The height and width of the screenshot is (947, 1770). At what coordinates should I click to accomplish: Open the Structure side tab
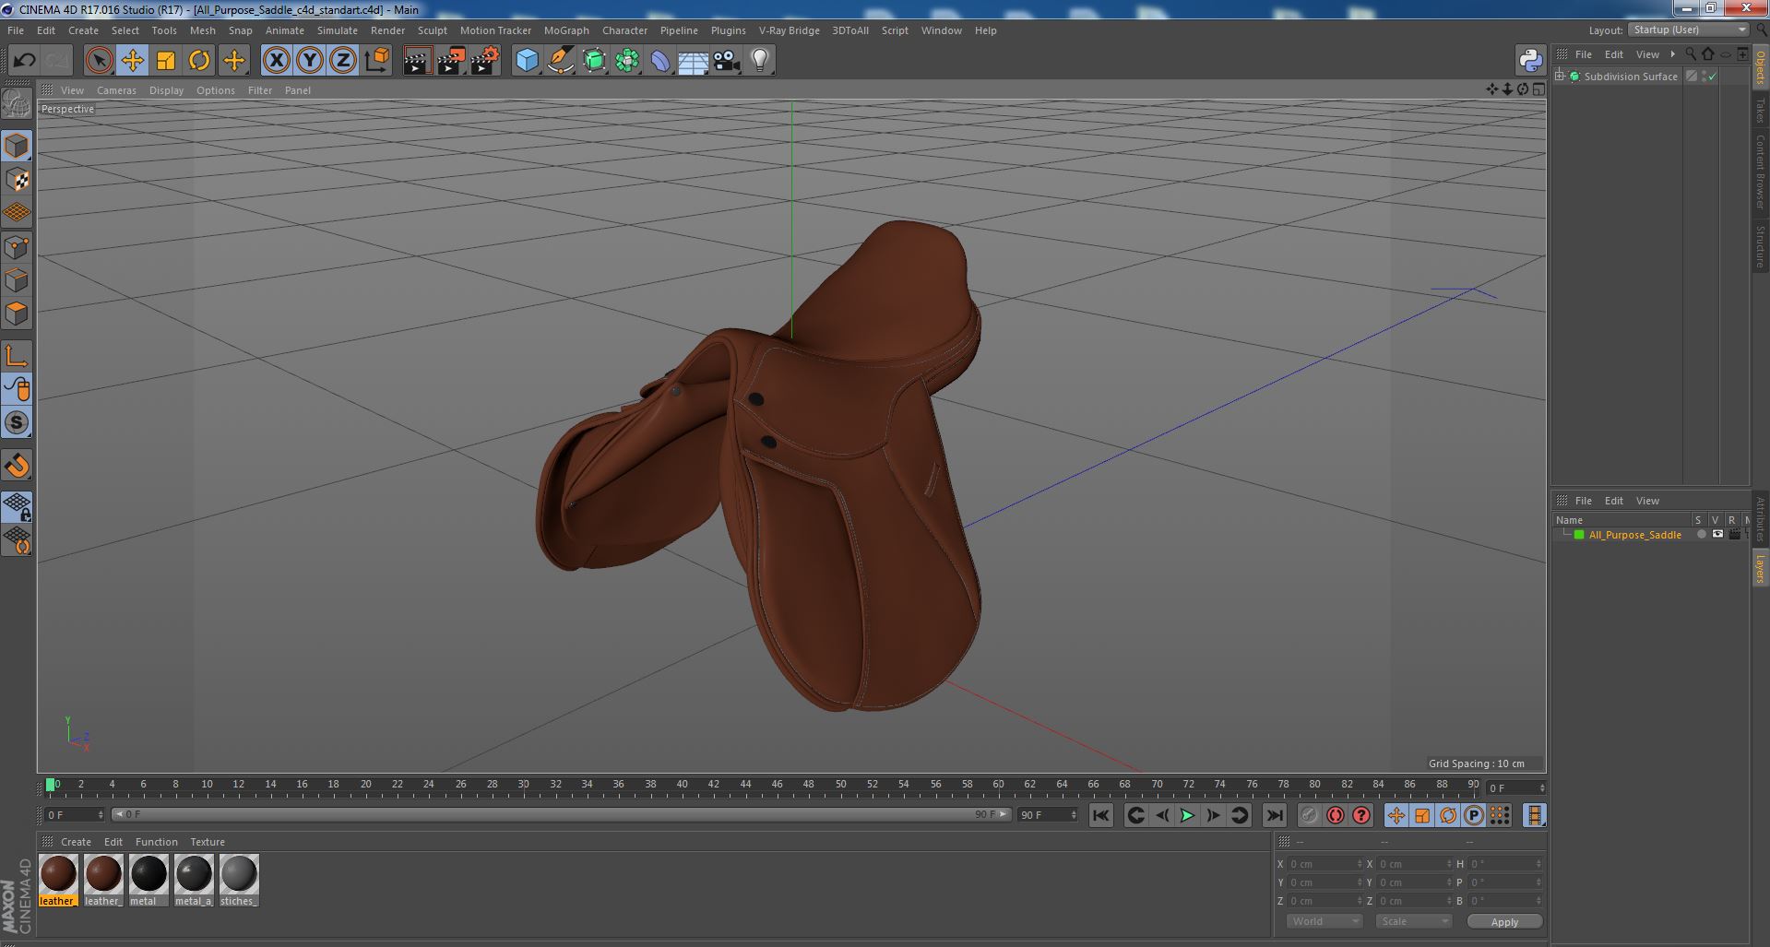coord(1760,246)
